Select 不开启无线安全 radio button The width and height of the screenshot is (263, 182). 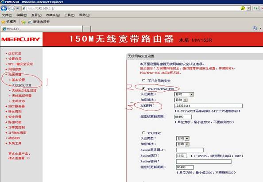pos(143,80)
